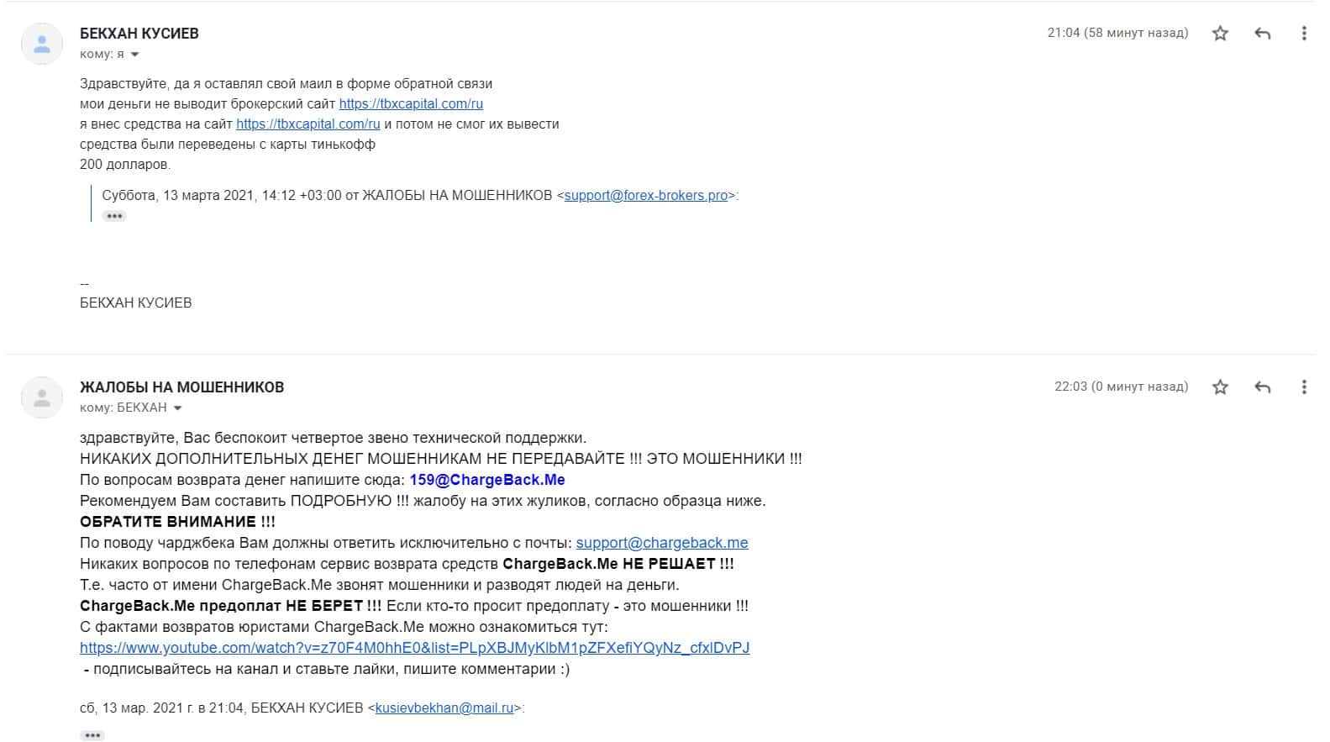The height and width of the screenshot is (742, 1330).
Task: Click БЕКХАН КУСИЕВ's sender avatar
Action: pos(42,44)
